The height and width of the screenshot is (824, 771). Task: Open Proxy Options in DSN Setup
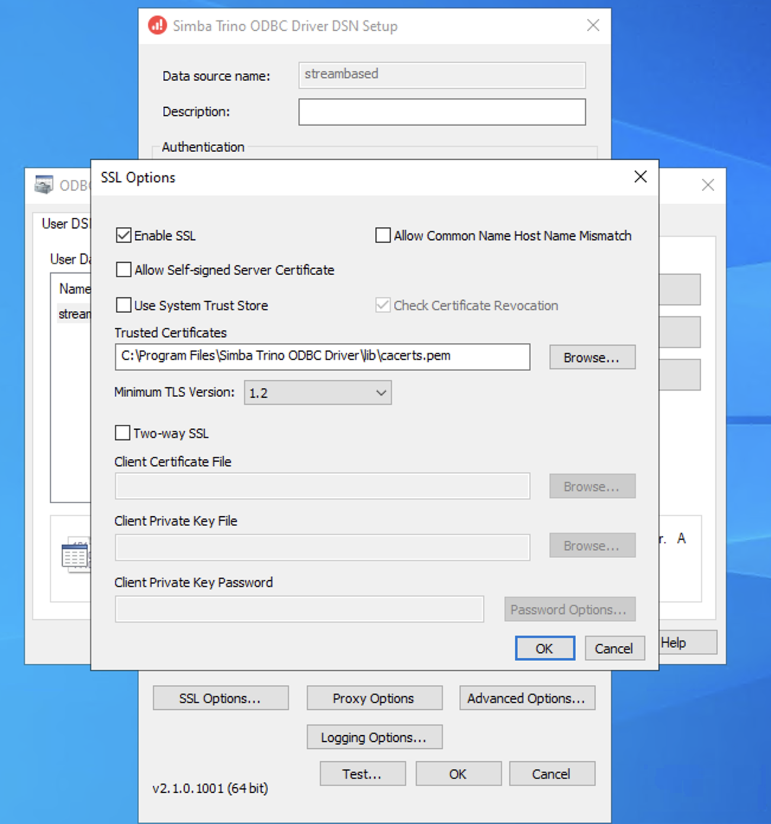[x=374, y=699]
